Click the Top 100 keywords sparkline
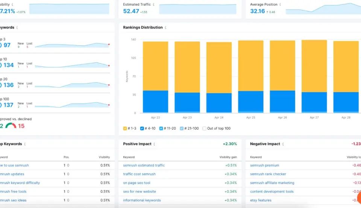Image resolution: width=361 pixels, height=208 pixels. pyautogui.click(x=72, y=105)
